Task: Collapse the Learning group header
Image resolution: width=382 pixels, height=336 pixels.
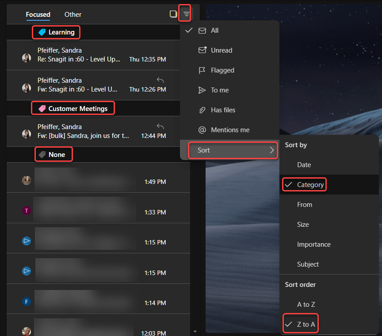Action: click(x=61, y=32)
